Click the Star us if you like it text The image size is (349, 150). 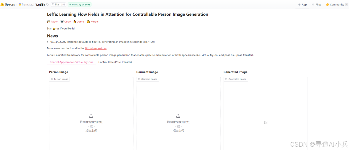coord(61,28)
